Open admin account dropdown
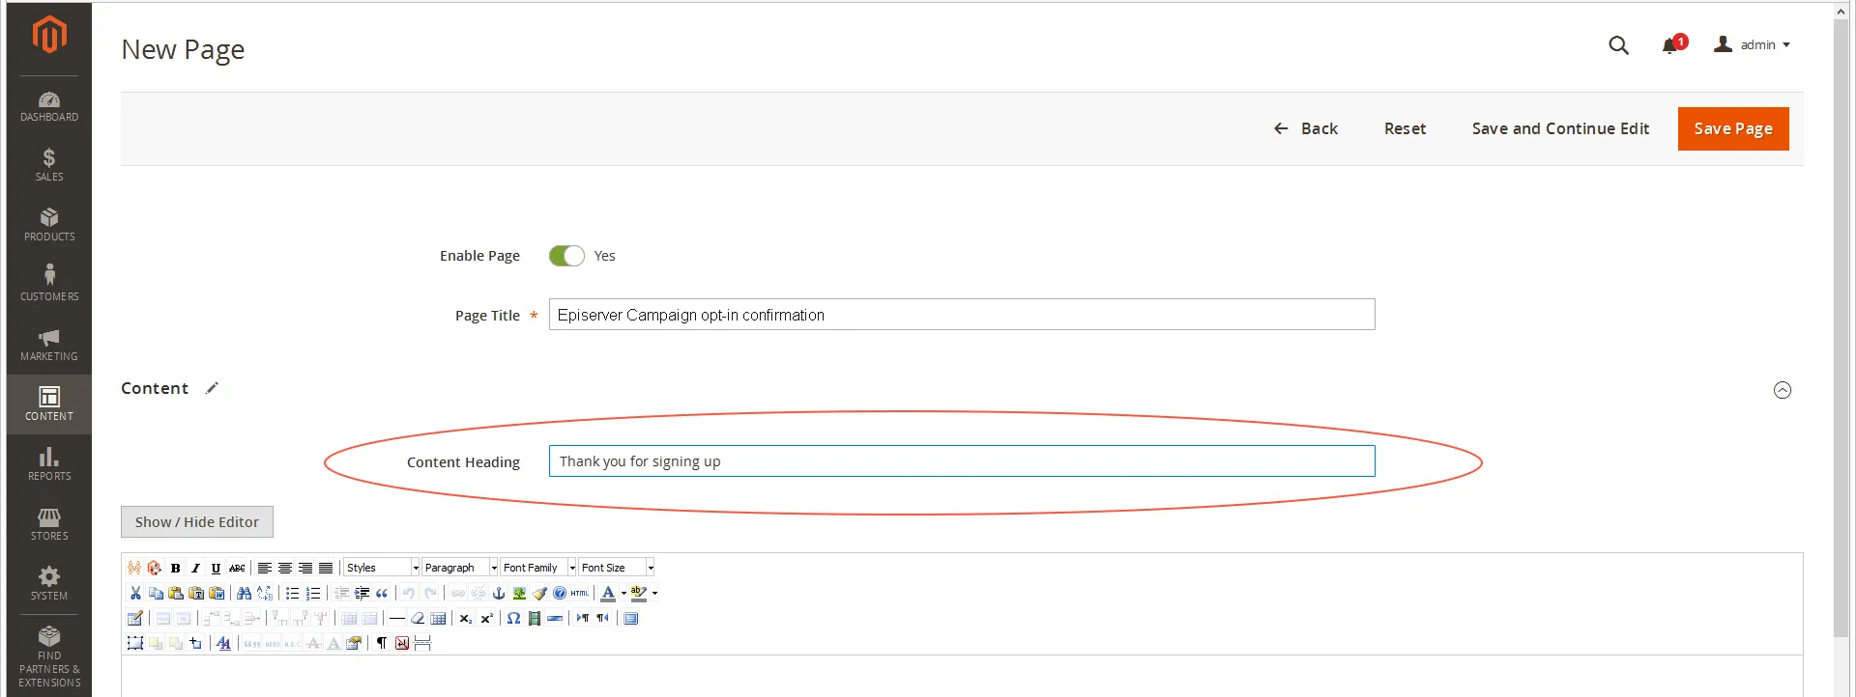This screenshot has height=697, width=1856. point(1753,45)
